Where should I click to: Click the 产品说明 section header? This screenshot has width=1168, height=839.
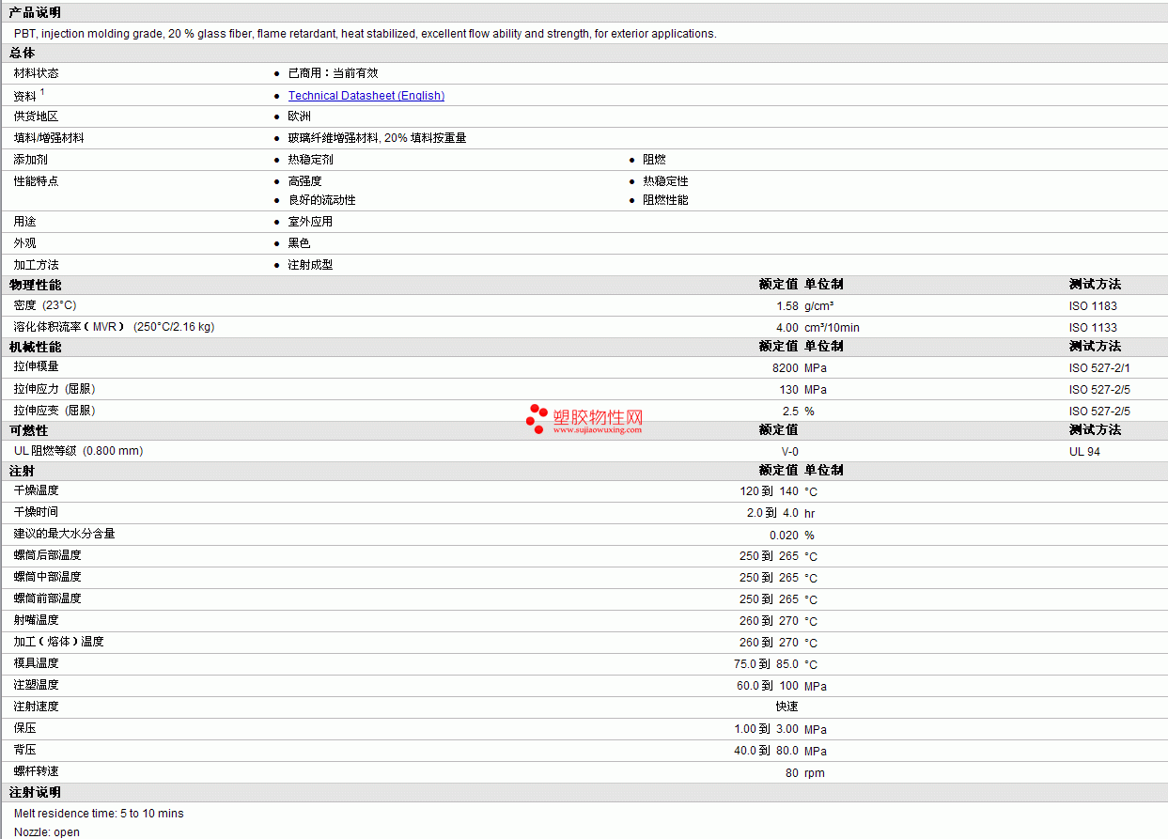tap(35, 12)
